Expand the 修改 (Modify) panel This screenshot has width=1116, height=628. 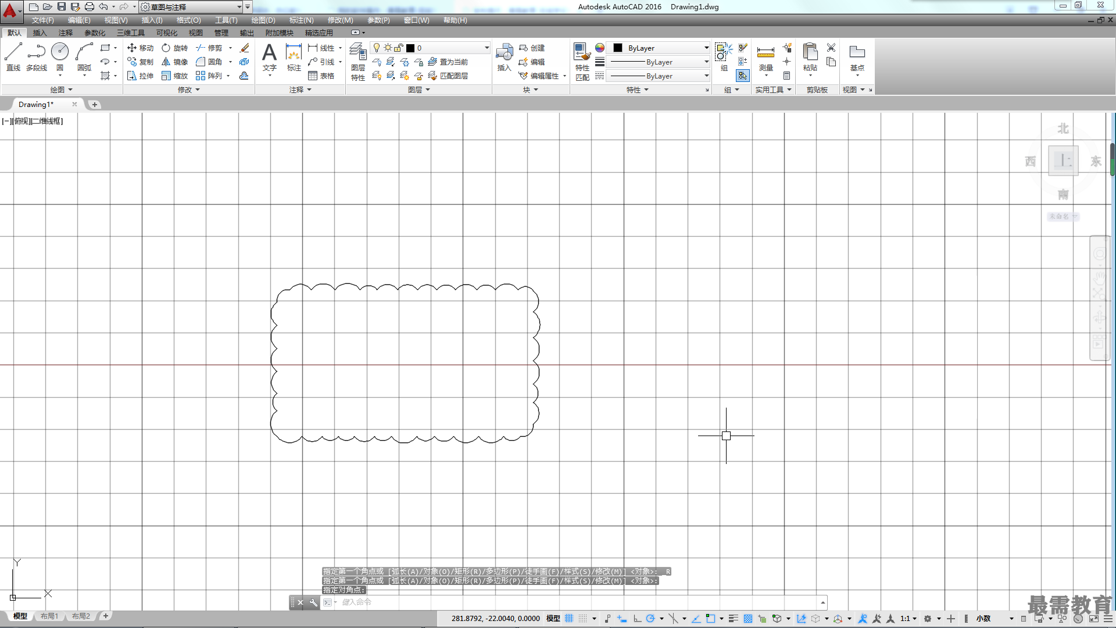click(x=188, y=90)
